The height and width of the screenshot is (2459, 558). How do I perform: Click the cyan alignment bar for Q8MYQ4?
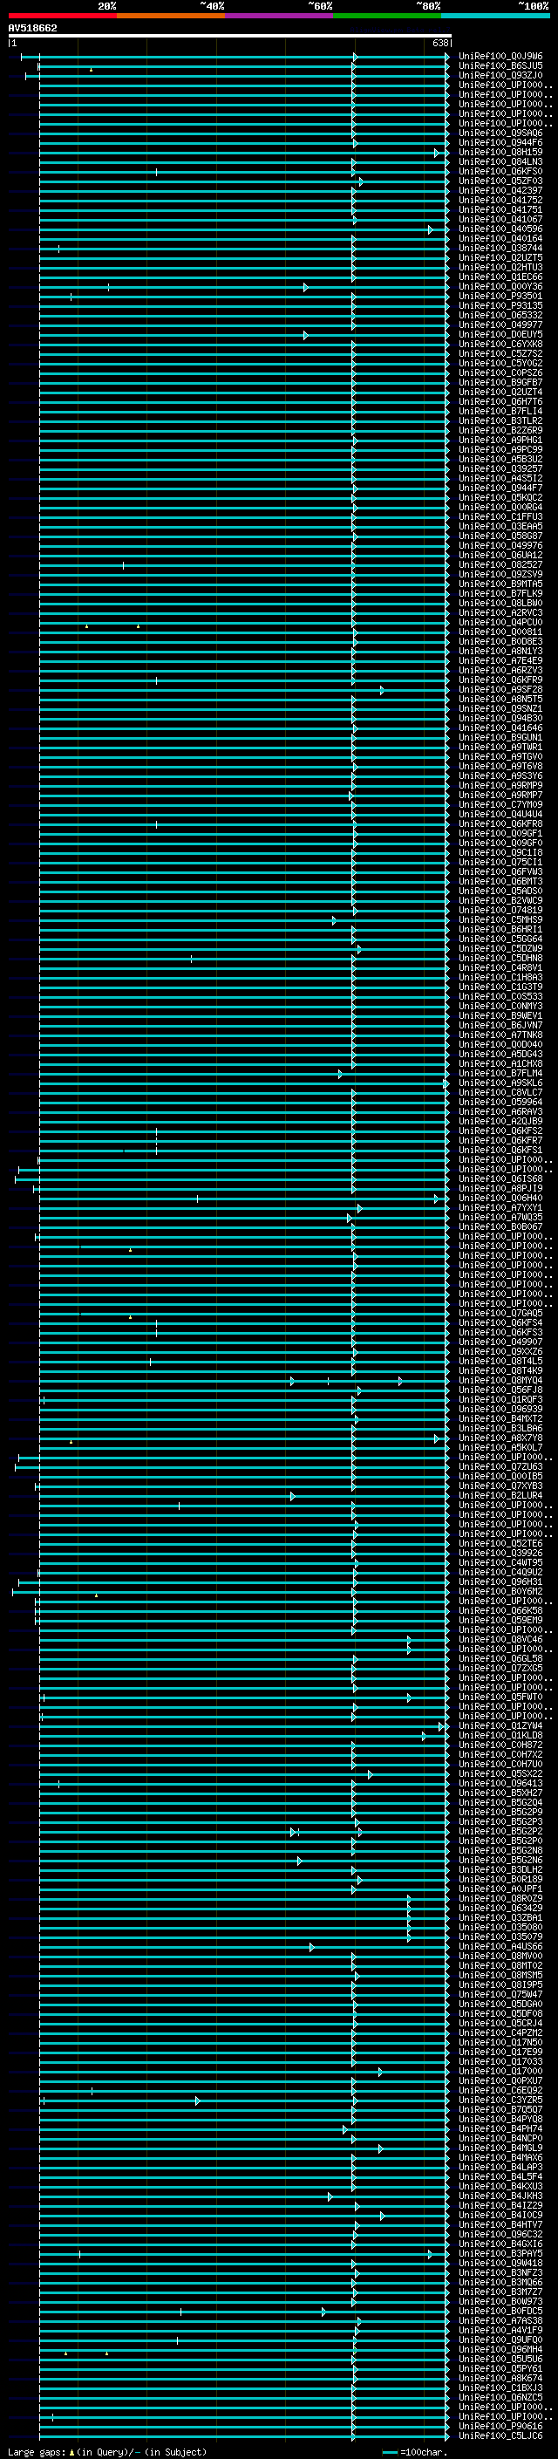[243, 1381]
